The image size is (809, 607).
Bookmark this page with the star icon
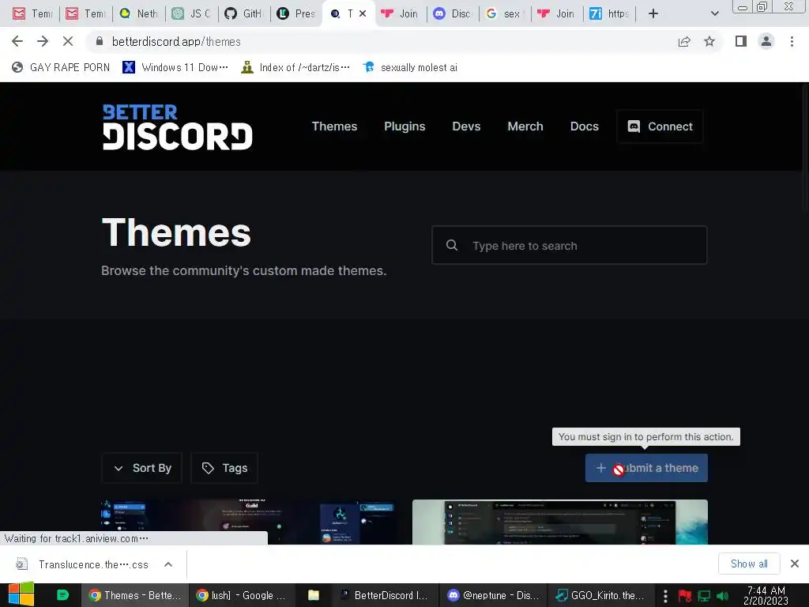[709, 41]
